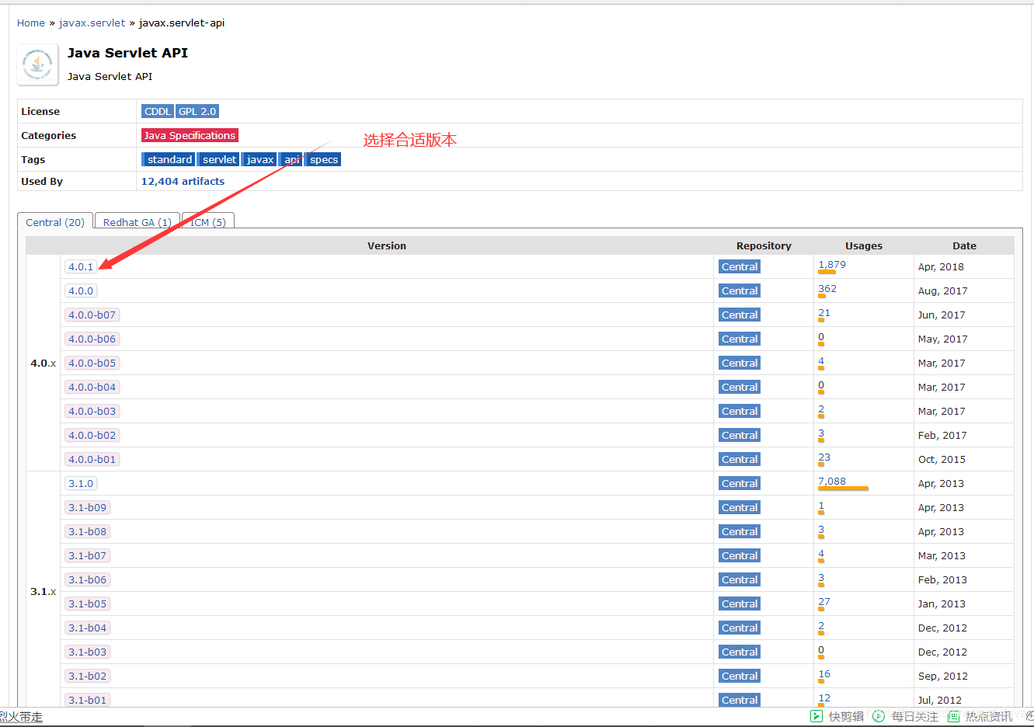The image size is (1034, 727).
Task: Select version 3.1-b06
Action: [87, 579]
